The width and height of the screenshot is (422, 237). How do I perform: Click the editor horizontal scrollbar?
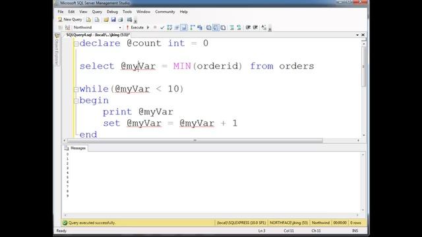point(195,140)
